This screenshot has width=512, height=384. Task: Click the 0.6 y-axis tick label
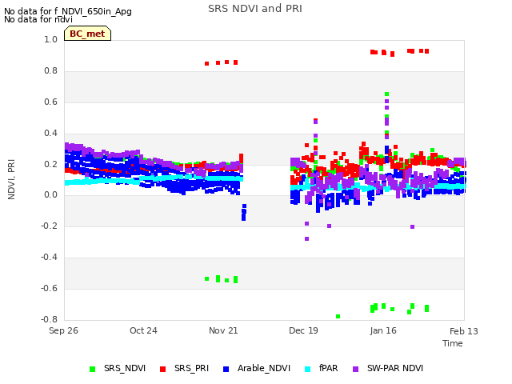click(x=50, y=102)
